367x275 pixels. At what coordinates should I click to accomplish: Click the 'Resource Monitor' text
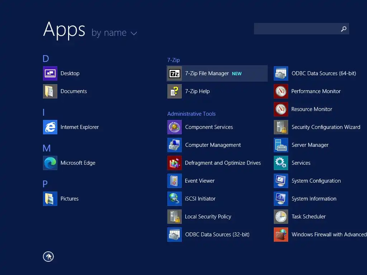click(x=311, y=109)
